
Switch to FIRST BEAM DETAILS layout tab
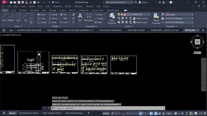point(74,113)
